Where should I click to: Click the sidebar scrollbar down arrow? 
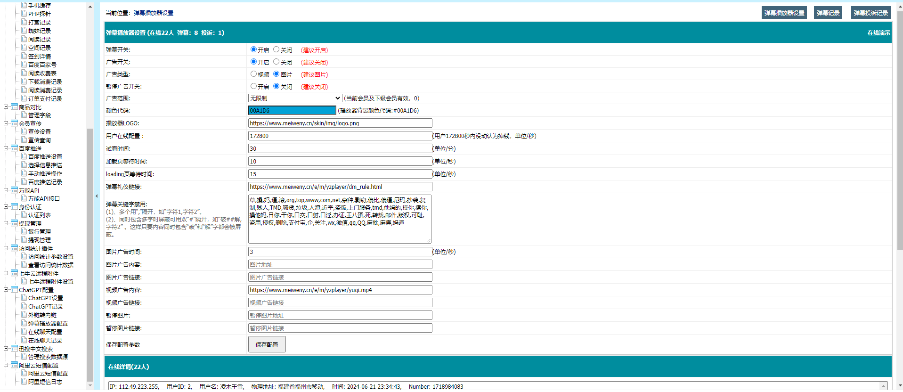(x=90, y=385)
